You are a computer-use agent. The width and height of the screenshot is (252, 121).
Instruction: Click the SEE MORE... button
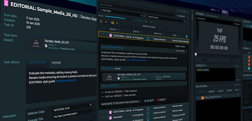(180, 51)
